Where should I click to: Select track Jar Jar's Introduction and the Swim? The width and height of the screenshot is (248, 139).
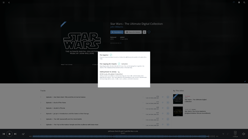pos(67,114)
